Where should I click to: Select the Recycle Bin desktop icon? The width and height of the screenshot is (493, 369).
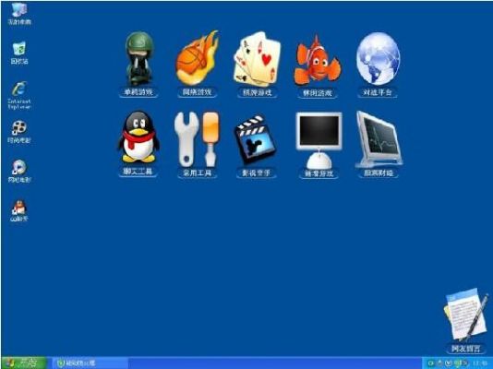(x=19, y=53)
